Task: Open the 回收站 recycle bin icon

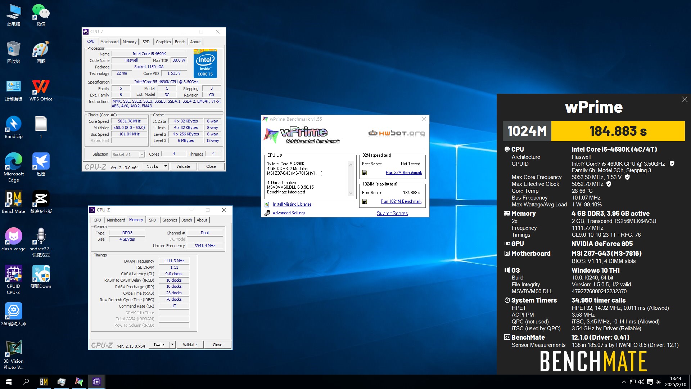Action: [x=14, y=53]
